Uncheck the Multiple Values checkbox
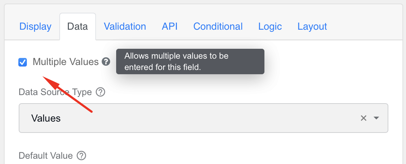 point(23,62)
